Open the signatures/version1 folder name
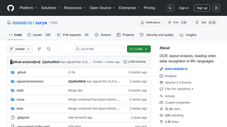This screenshot has height=127, width=227. [30, 81]
